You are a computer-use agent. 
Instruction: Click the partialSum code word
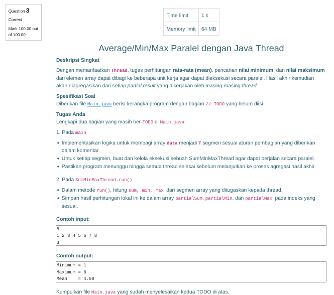click(189, 198)
